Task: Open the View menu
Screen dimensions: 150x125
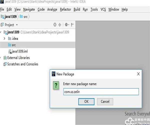Action: tap(17, 9)
